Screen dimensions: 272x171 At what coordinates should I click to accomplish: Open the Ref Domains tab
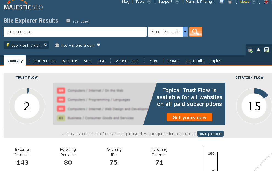pos(45,61)
